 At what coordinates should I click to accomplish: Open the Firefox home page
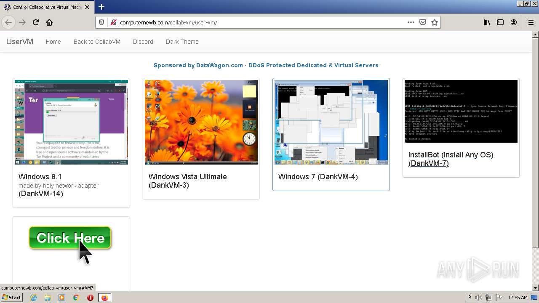pyautogui.click(x=49, y=22)
